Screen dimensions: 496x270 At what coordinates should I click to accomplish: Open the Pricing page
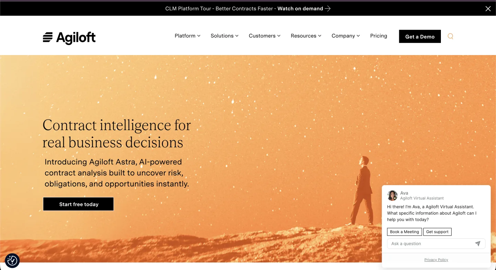point(379,36)
